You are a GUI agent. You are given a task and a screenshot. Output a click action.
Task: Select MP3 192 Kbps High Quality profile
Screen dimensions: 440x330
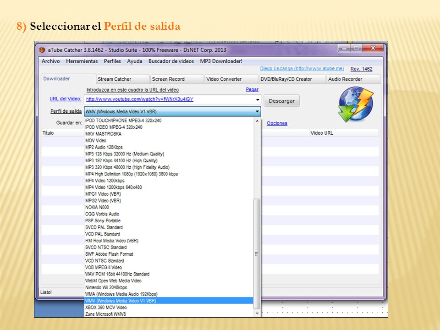[169, 161]
